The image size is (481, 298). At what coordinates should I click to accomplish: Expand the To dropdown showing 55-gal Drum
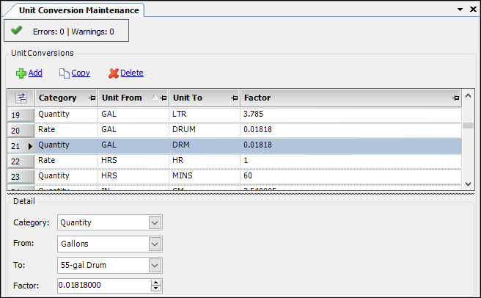pyautogui.click(x=154, y=265)
